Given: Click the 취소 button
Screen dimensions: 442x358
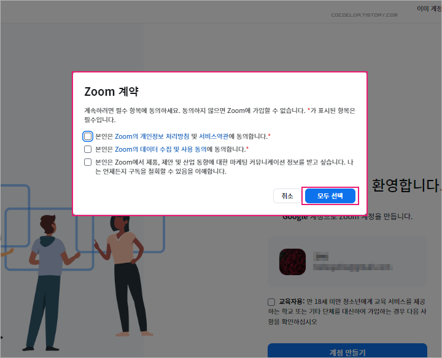Looking at the screenshot, I should [x=287, y=196].
